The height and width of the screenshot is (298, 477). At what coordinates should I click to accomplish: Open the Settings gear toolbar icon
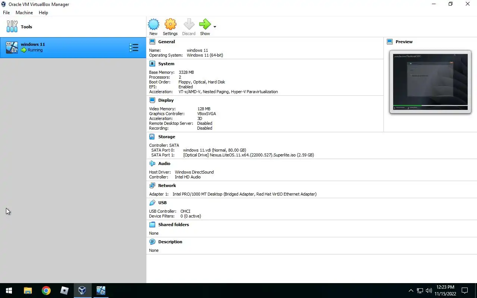(x=170, y=25)
